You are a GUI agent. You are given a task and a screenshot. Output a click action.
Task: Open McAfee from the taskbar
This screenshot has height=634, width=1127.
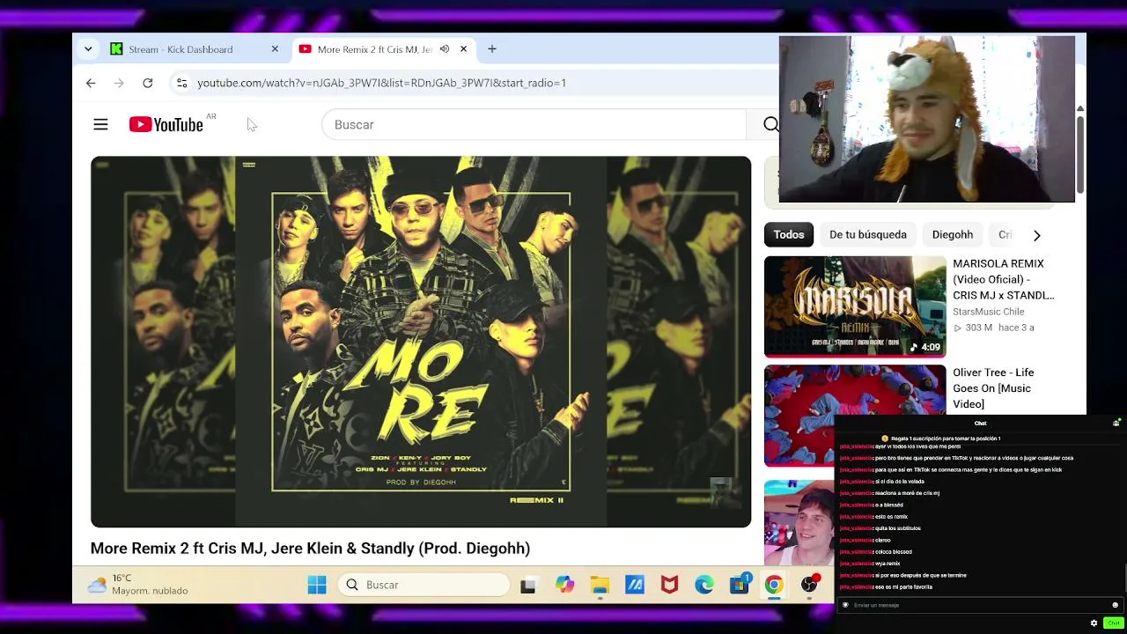(669, 585)
